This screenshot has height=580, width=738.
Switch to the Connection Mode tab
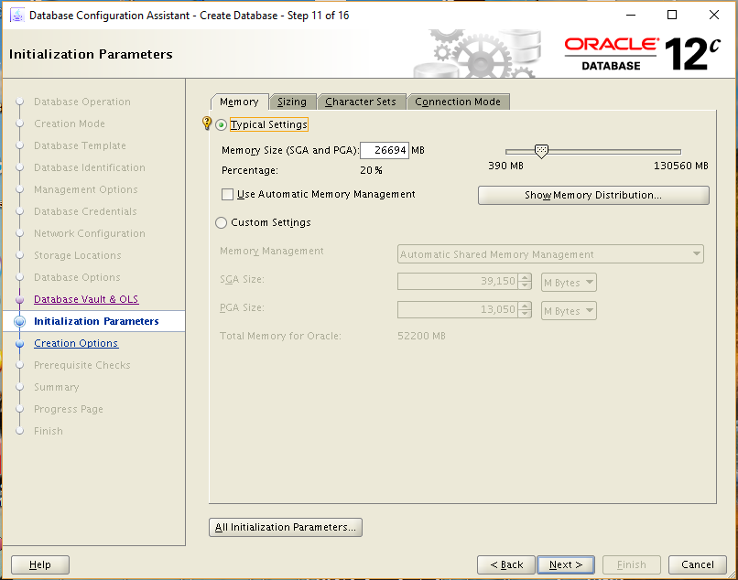point(458,102)
